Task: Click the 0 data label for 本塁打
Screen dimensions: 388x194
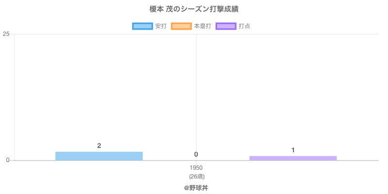Action: [196, 154]
